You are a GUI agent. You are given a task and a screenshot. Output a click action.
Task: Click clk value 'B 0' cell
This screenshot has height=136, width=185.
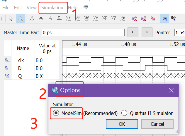tap(47, 60)
